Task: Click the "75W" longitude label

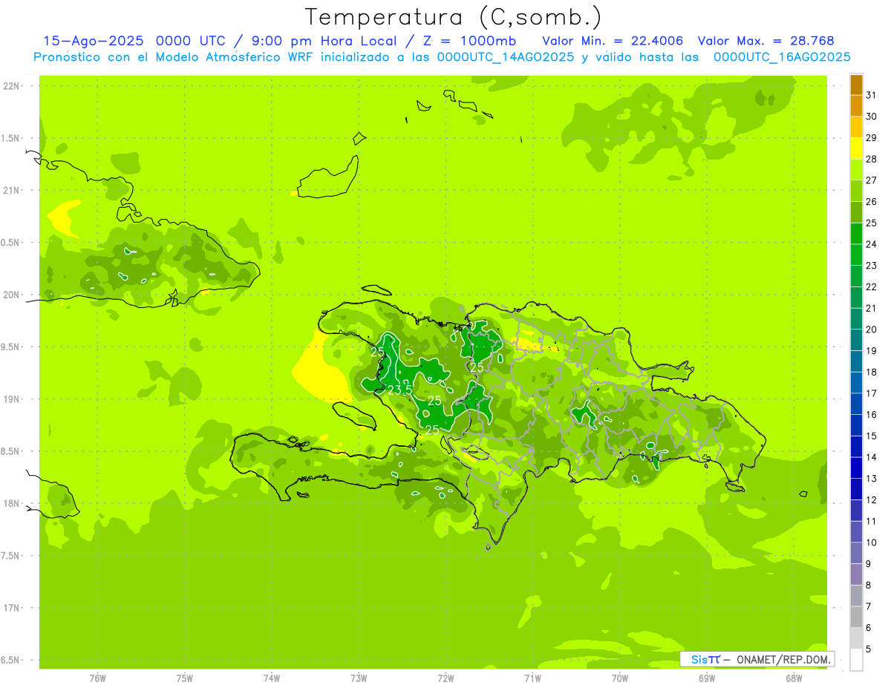Action: 185,678
